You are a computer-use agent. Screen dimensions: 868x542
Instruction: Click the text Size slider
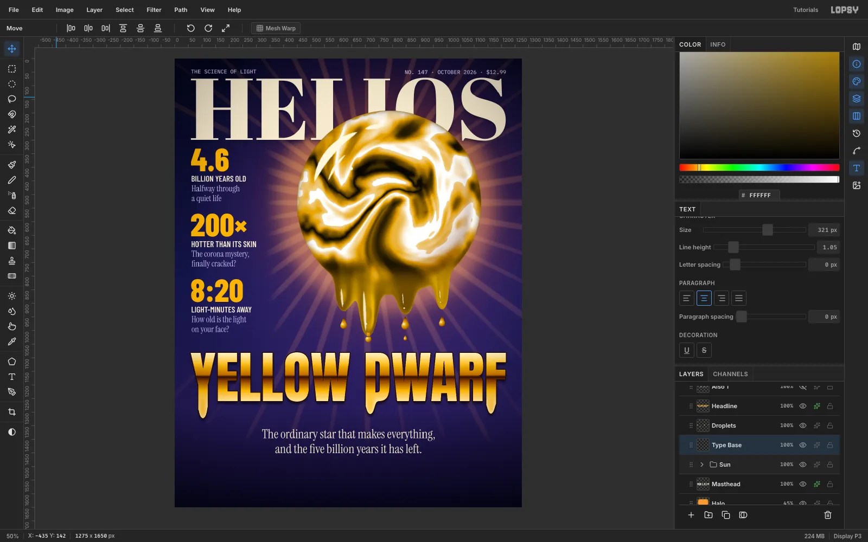(x=755, y=230)
